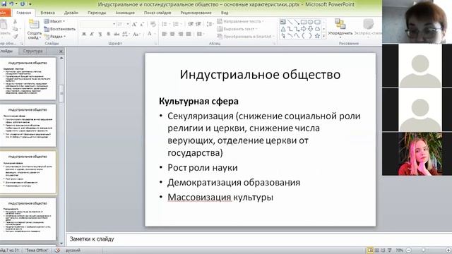Image resolution: width=452 pixels, height=254 pixels.
Task: Expand the shapes gallery more arrow
Action: pos(324,36)
